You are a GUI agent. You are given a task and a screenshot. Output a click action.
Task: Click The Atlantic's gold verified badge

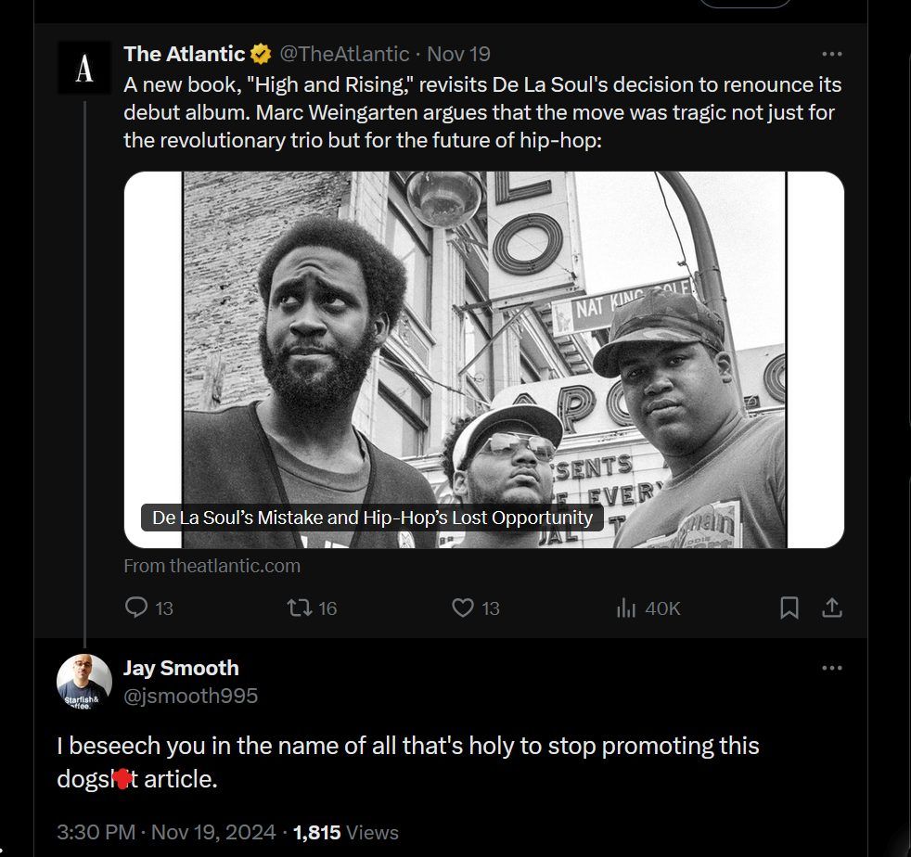260,54
